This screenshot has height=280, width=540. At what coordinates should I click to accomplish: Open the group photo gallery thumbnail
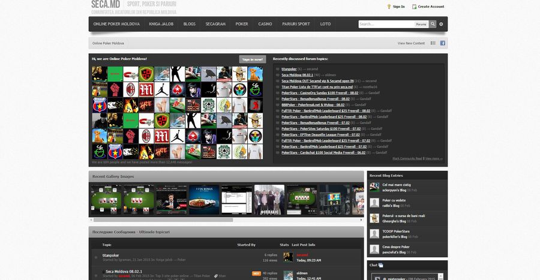pyautogui.click(x=269, y=200)
